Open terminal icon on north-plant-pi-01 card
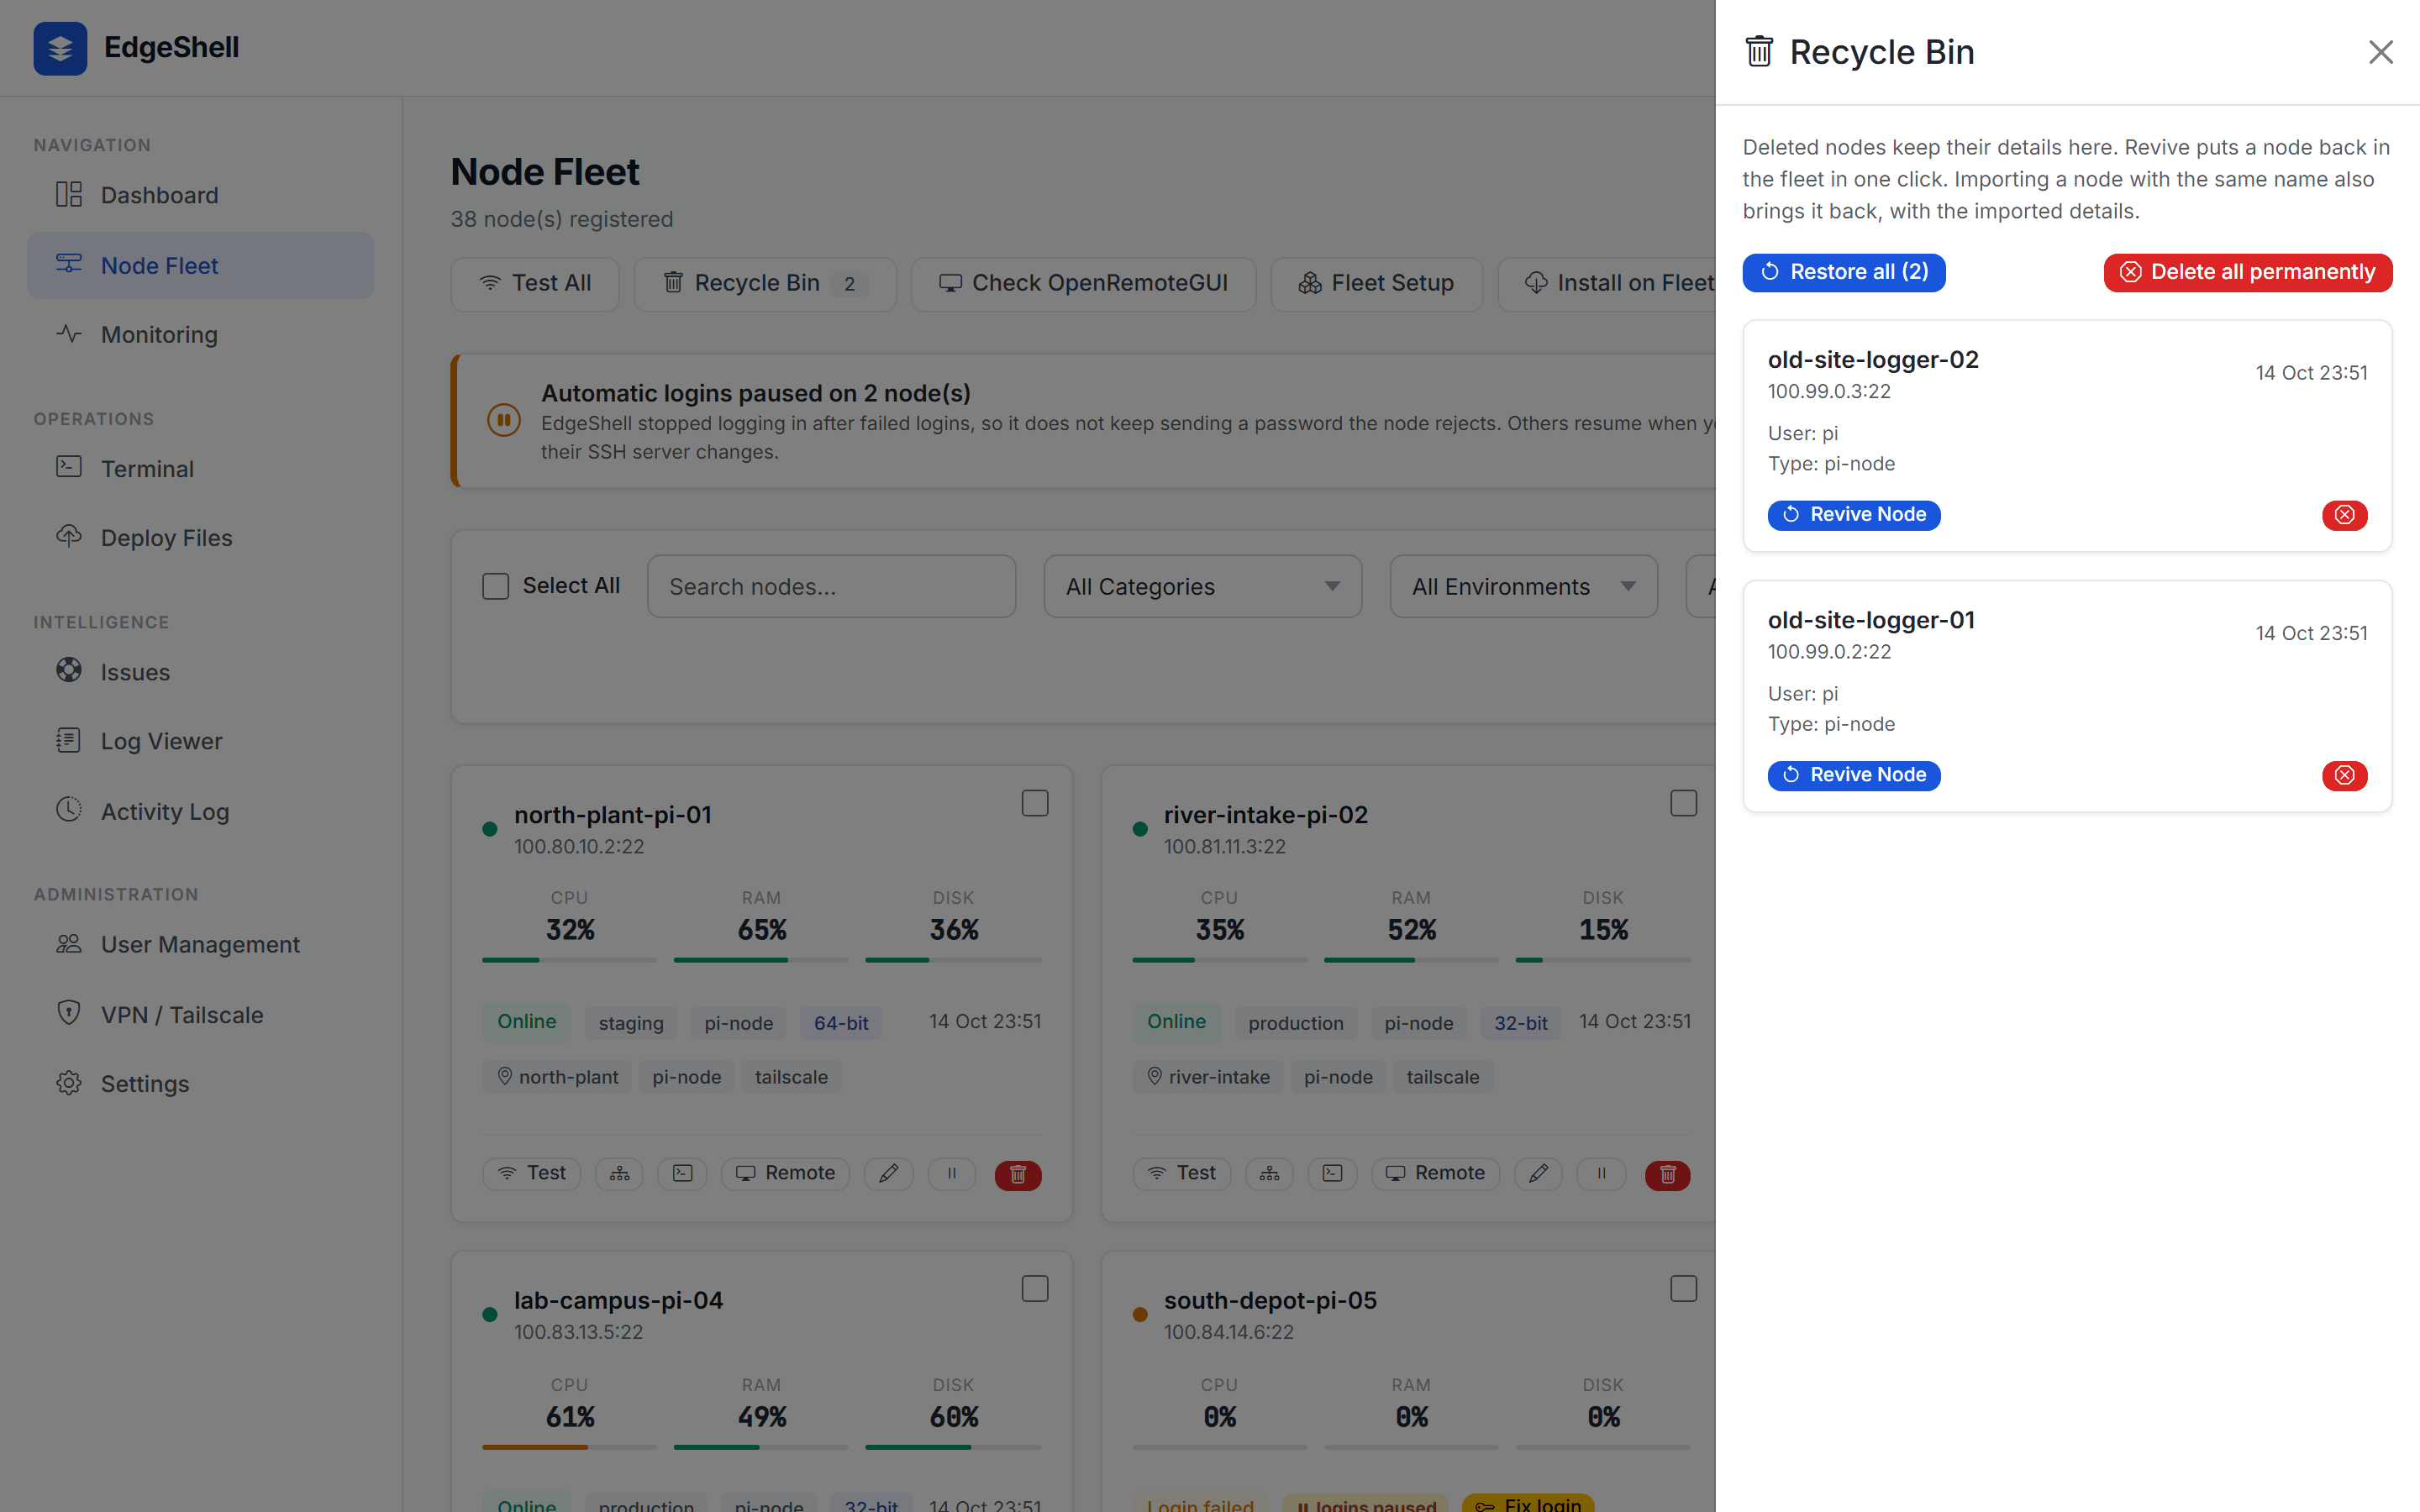Viewport: 2420px width, 1512px height. pyautogui.click(x=682, y=1174)
